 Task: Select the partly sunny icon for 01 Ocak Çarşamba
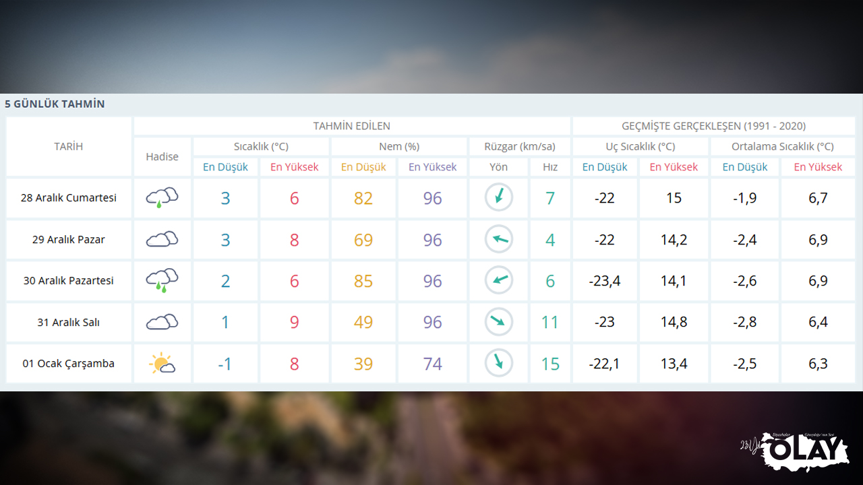(x=162, y=364)
